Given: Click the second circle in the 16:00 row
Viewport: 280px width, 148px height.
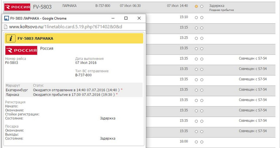Looking at the screenshot, I should 202,142.
